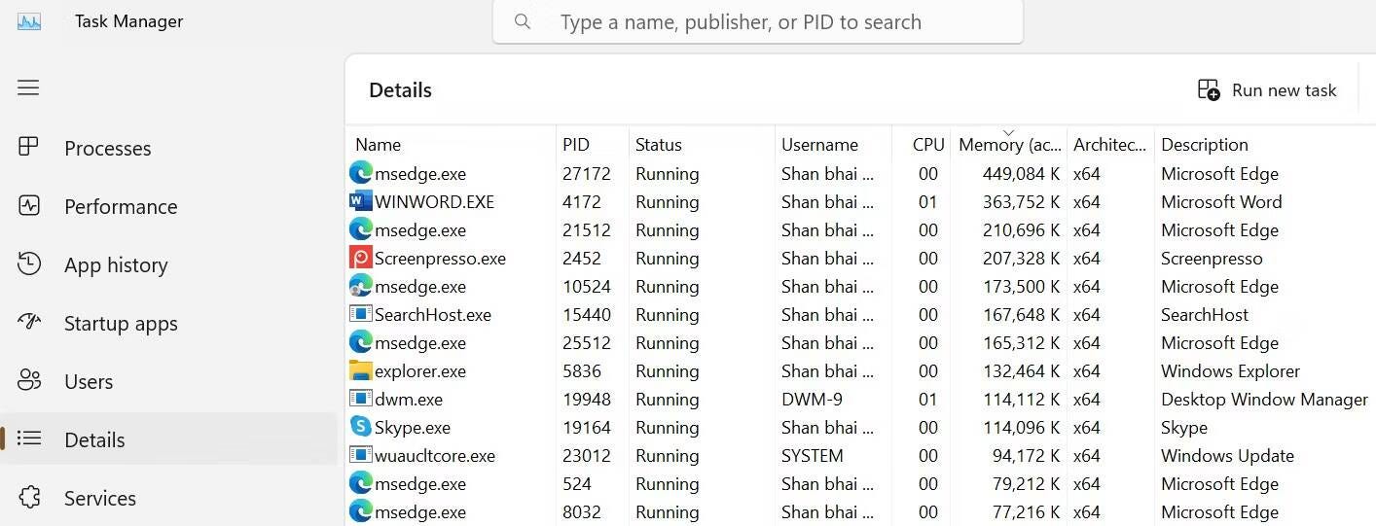Click PID value 27172
1376x526 pixels.
click(587, 173)
